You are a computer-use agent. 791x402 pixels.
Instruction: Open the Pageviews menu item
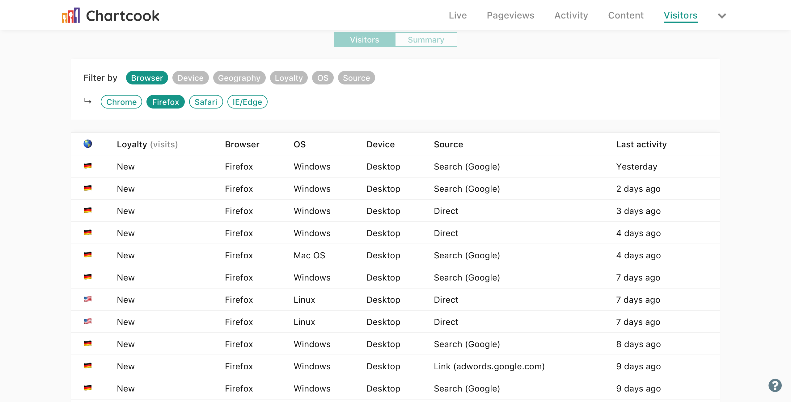click(x=510, y=15)
